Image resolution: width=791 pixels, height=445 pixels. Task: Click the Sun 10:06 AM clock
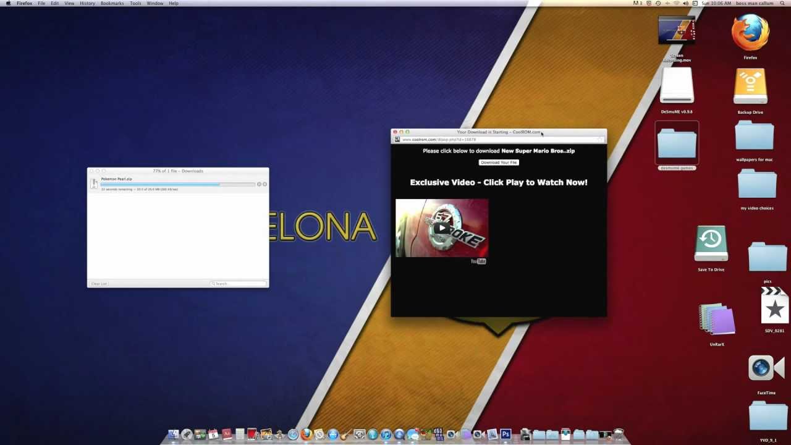[716, 3]
